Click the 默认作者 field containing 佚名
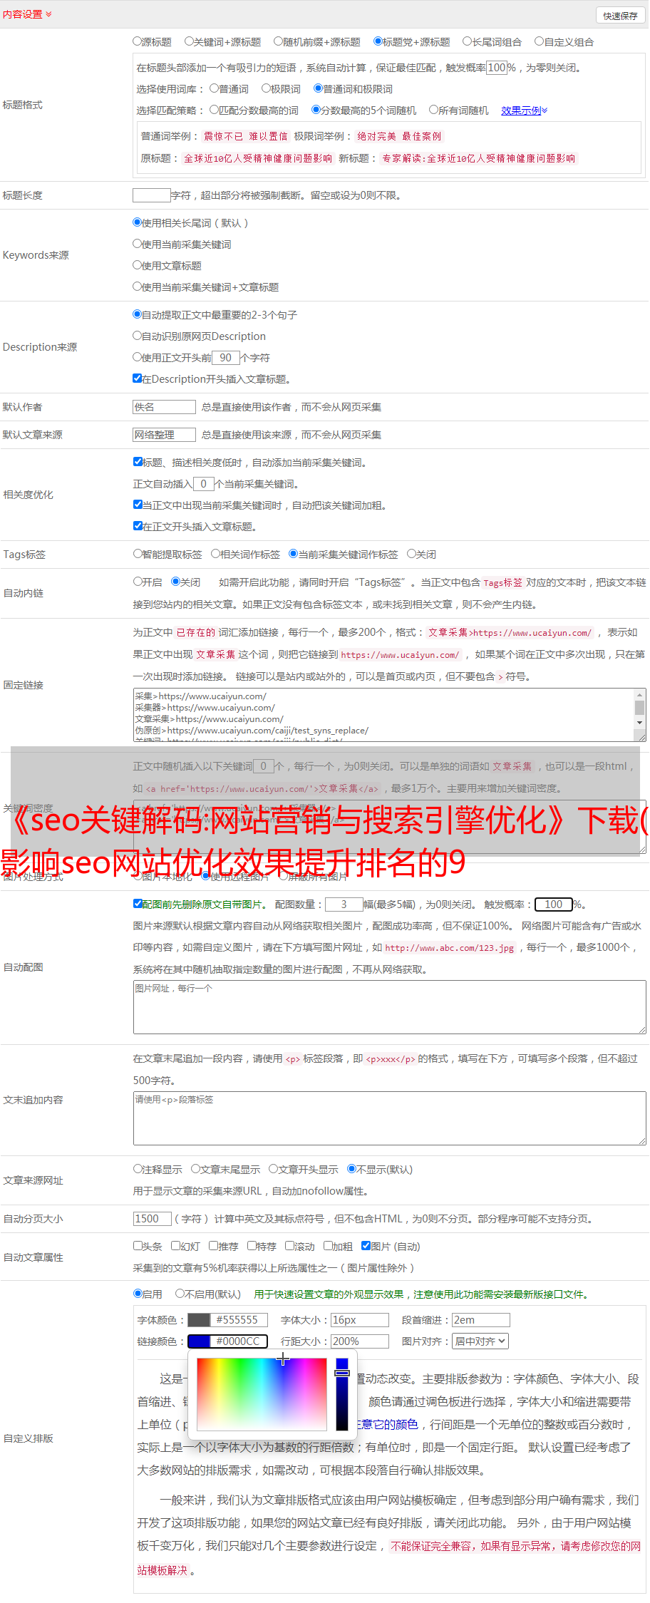The image size is (650, 1603). click(x=164, y=407)
